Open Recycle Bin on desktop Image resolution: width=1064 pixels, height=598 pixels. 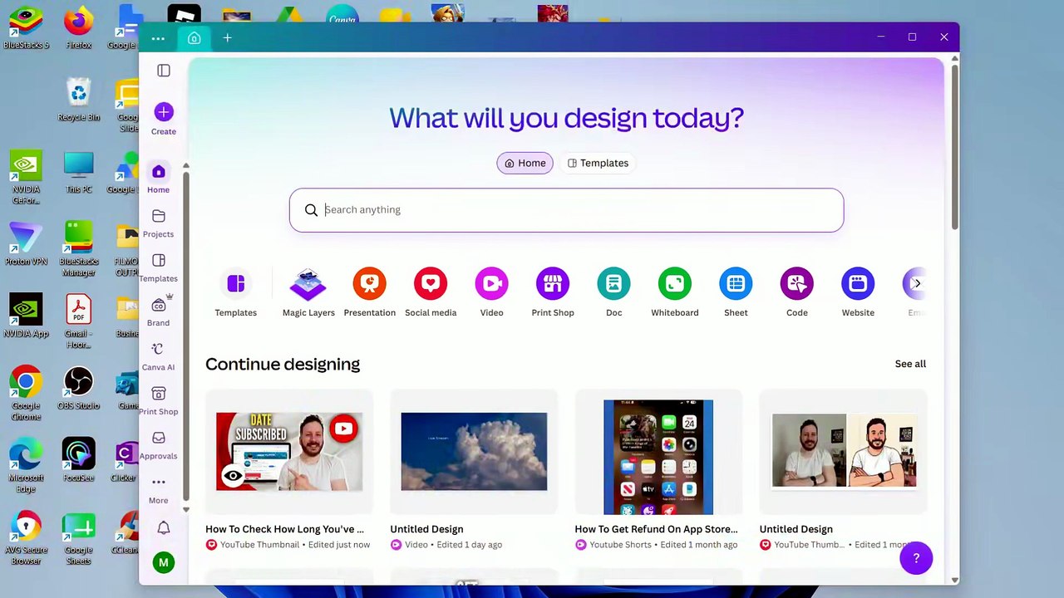click(79, 100)
